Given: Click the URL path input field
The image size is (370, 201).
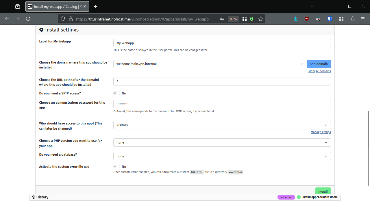Looking at the screenshot, I should click(222, 81).
